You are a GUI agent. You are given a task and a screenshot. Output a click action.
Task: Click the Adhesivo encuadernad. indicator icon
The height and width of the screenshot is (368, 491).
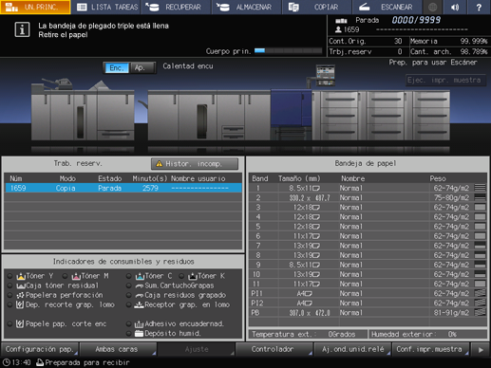click(139, 324)
